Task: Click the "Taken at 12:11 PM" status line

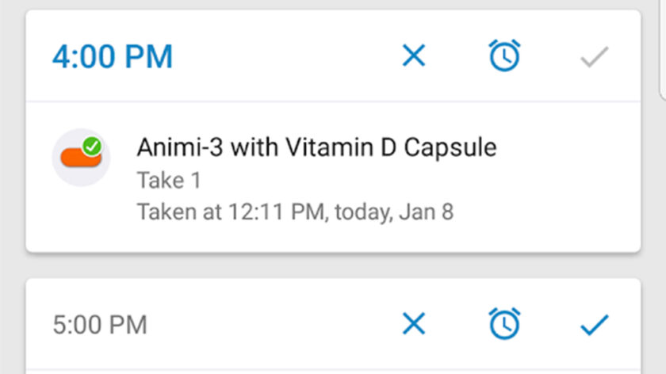Action: [x=295, y=212]
